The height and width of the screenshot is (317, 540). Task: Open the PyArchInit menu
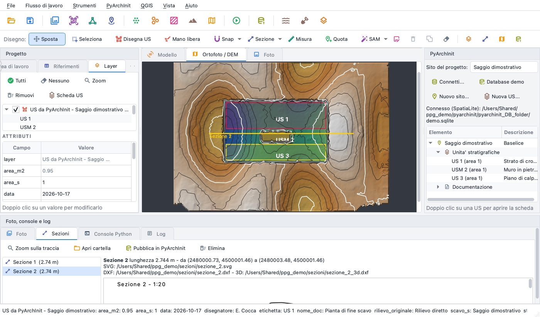point(118,5)
